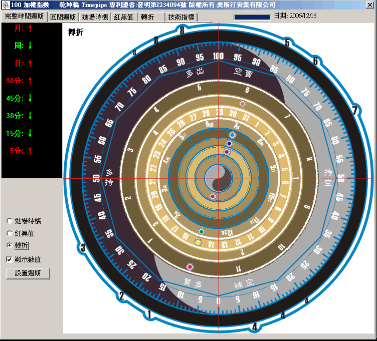Click the red up arrow beside 5分
Viewport: 377px width, 341px height.
click(x=30, y=151)
